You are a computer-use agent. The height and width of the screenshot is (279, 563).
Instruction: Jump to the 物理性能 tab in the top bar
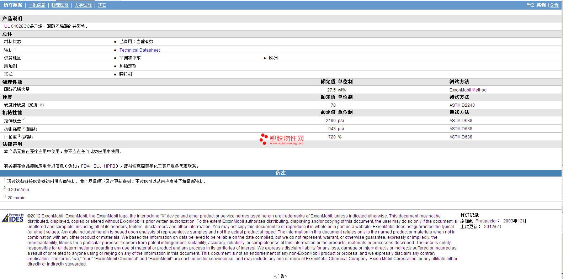pos(60,5)
